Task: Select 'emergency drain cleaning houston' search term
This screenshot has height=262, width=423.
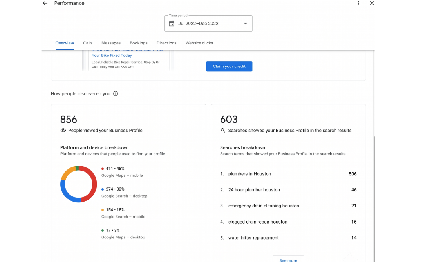Action: [264, 206]
